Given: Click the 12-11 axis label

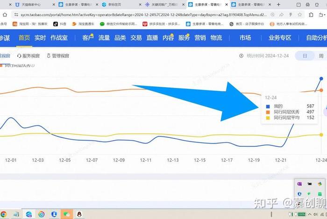Looking at the screenshot, I should click(x=146, y=160).
